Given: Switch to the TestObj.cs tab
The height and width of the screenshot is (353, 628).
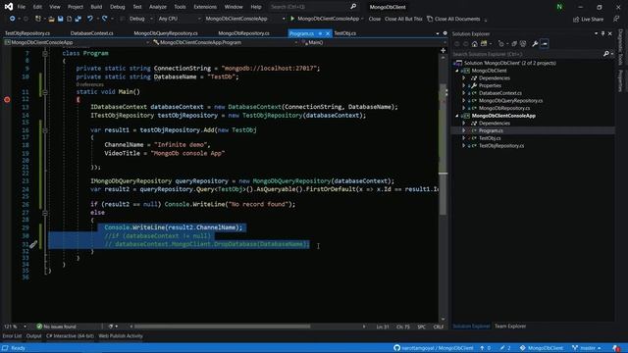Looking at the screenshot, I should click(345, 33).
